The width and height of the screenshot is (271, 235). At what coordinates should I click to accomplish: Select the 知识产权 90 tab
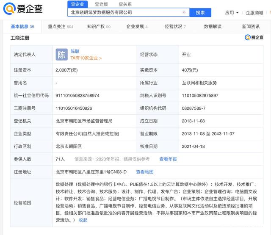(99, 26)
